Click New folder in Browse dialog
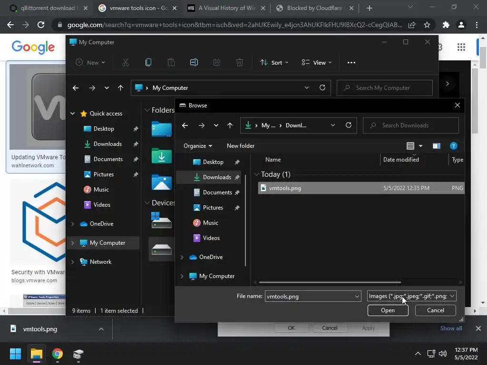 click(240, 146)
